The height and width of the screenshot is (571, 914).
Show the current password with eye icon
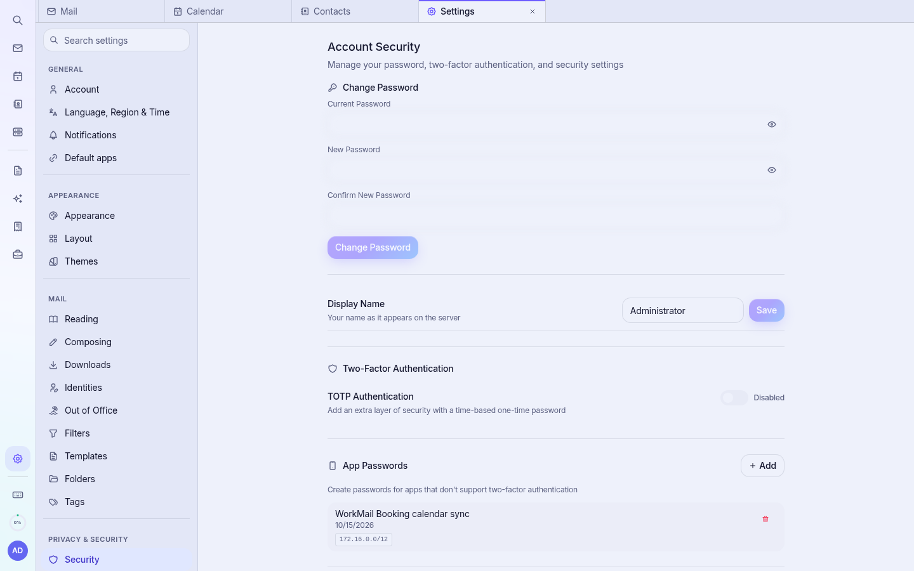tap(772, 124)
